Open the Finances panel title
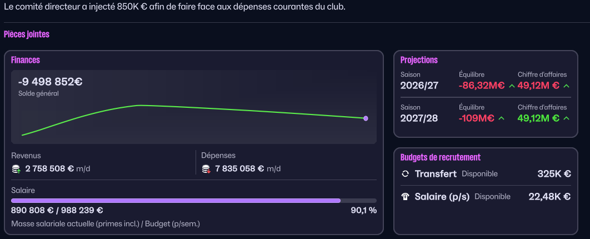The height and width of the screenshot is (239, 590). (26, 60)
